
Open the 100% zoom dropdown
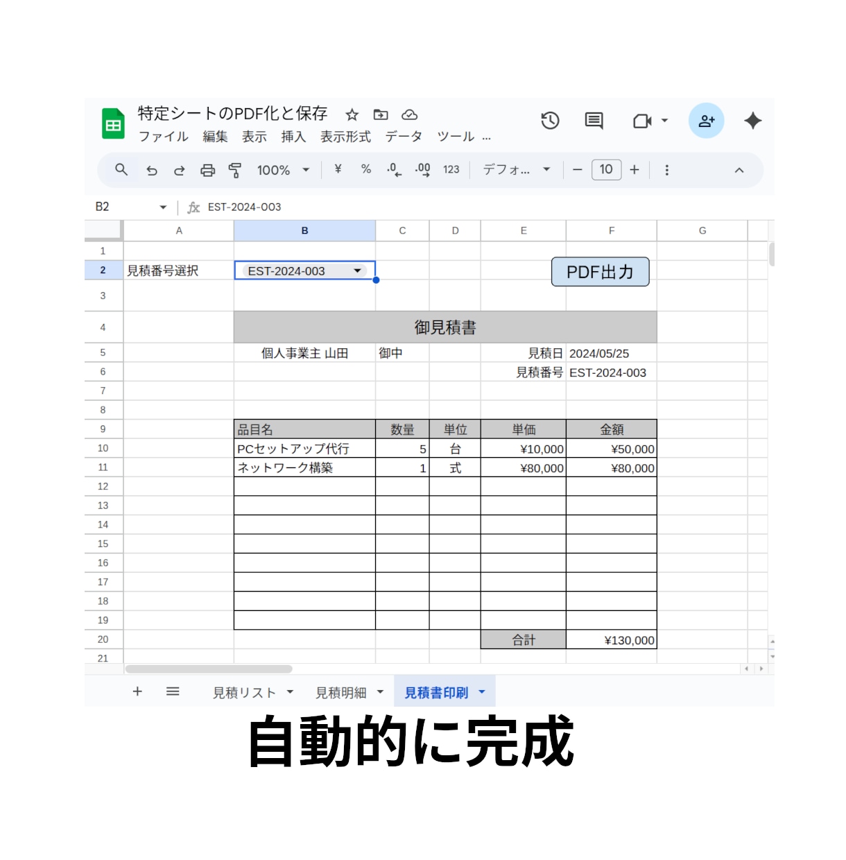click(x=283, y=170)
